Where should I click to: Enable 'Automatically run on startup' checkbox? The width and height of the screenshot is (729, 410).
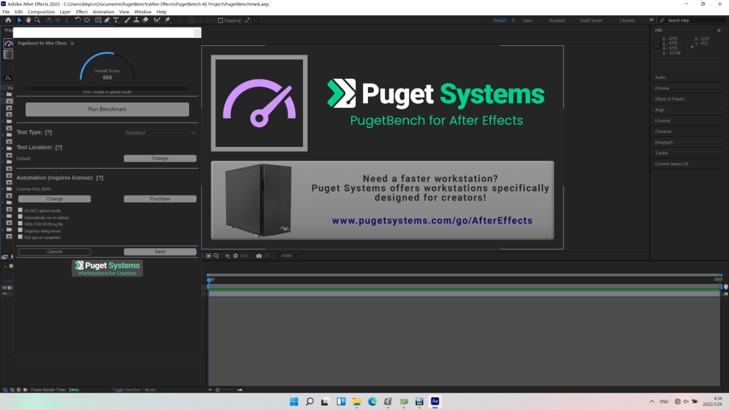pyautogui.click(x=20, y=217)
